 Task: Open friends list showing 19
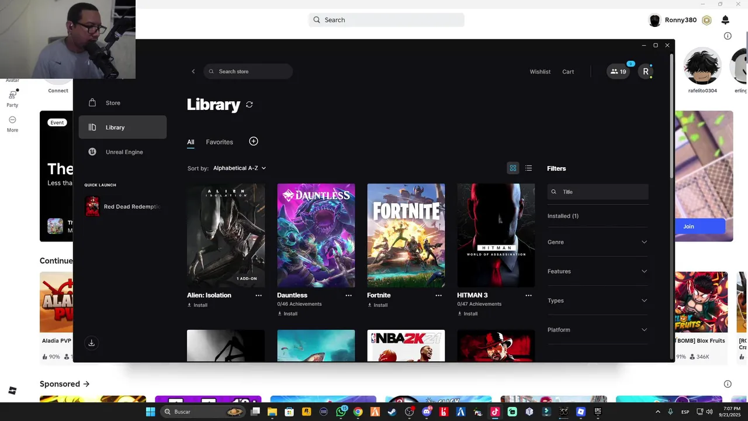[x=618, y=71]
